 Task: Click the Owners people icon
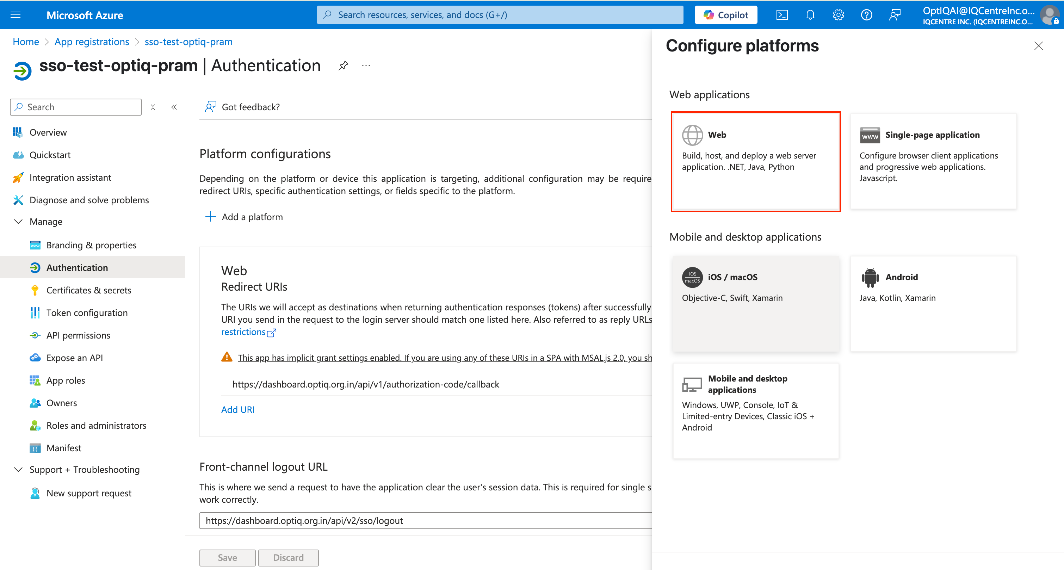[35, 403]
